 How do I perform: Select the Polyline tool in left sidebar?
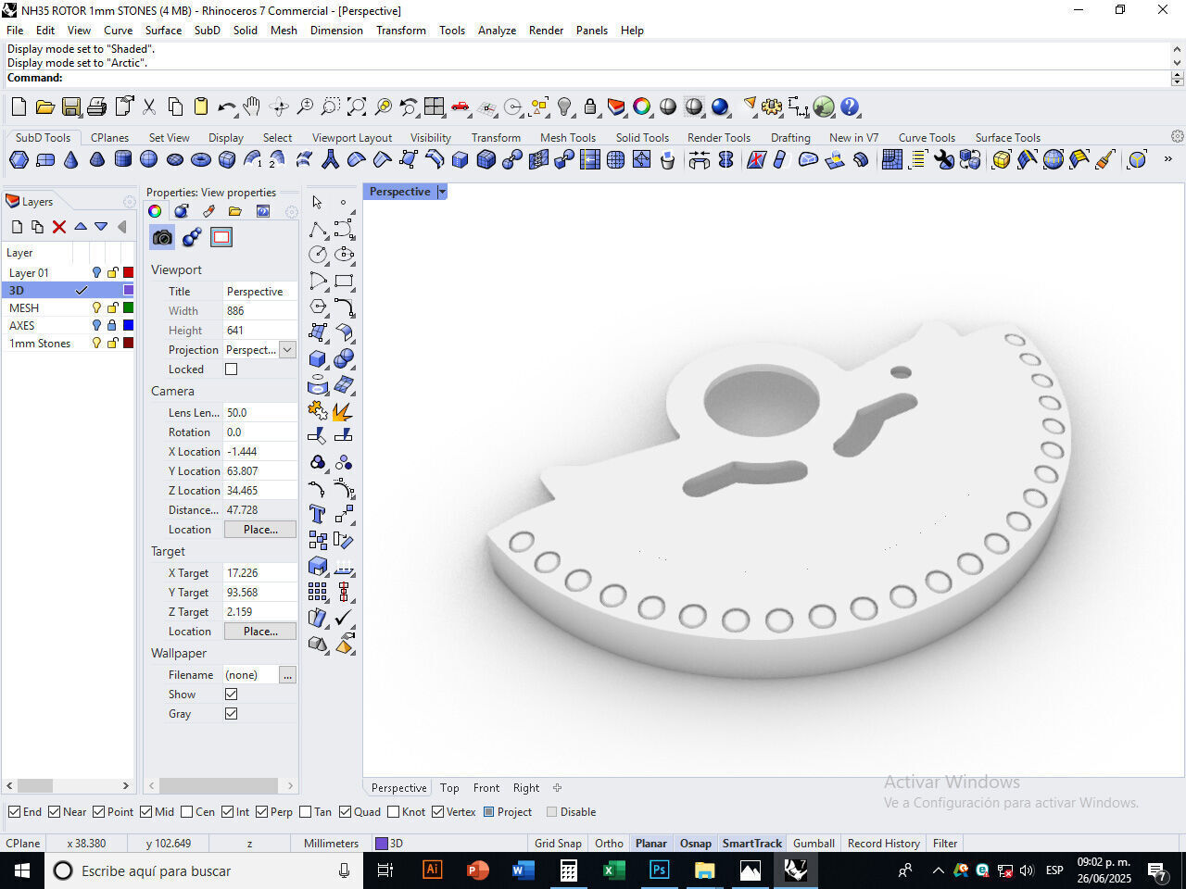[x=318, y=229]
